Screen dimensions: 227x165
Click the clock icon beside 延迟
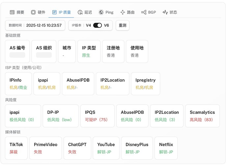80,12
